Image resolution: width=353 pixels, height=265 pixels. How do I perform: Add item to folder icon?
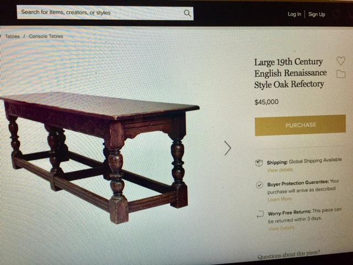(341, 74)
